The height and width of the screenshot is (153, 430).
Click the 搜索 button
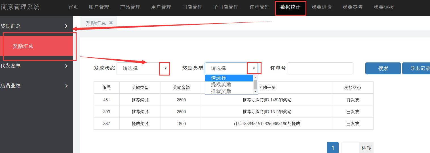383,68
